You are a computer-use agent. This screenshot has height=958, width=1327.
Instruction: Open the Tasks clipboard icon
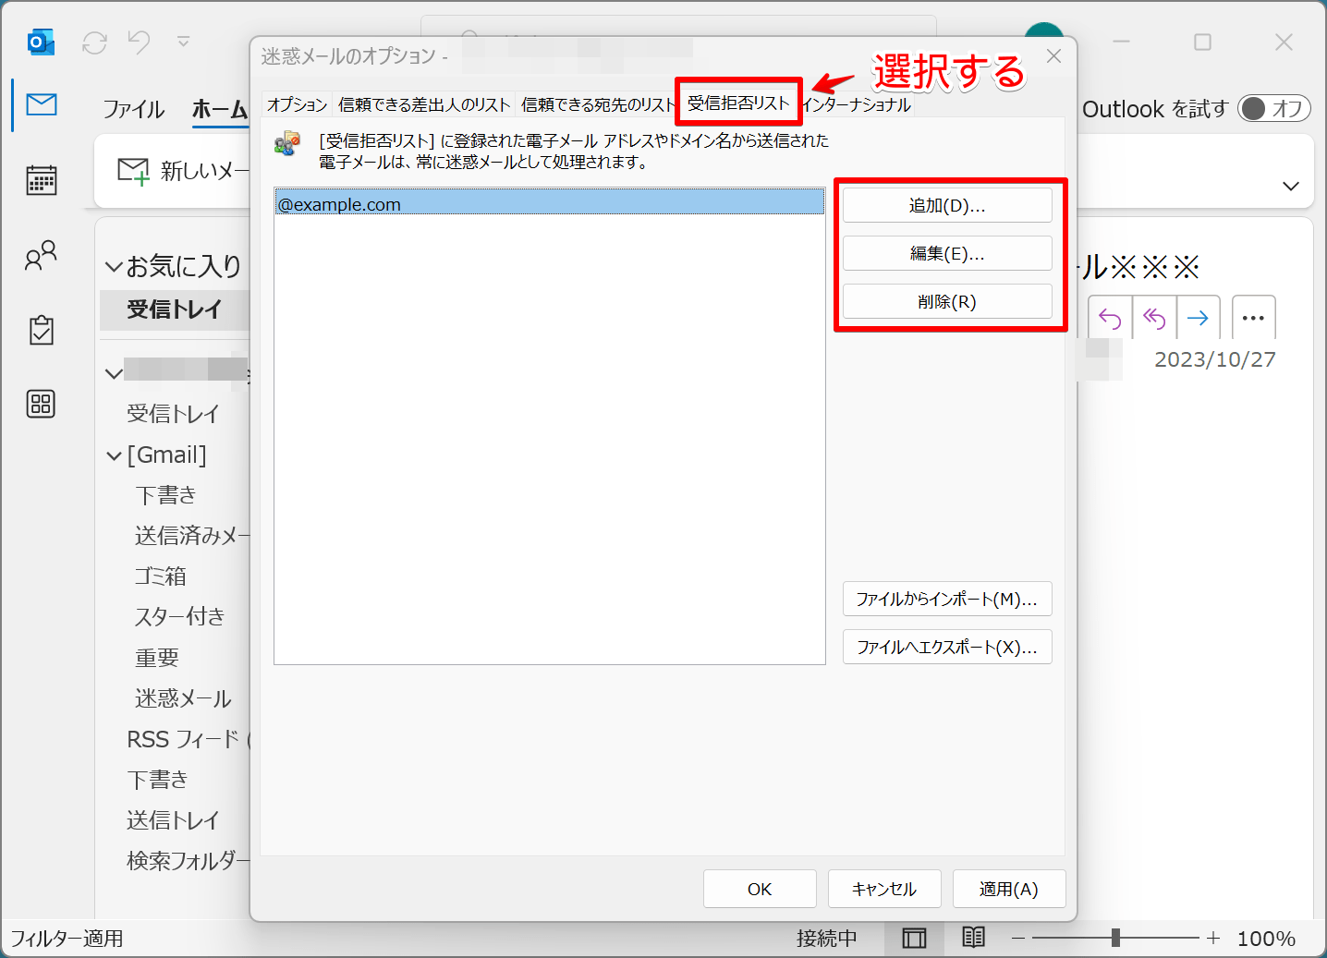click(x=41, y=330)
